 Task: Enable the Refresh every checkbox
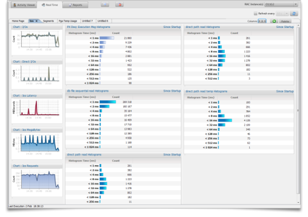point(256,14)
